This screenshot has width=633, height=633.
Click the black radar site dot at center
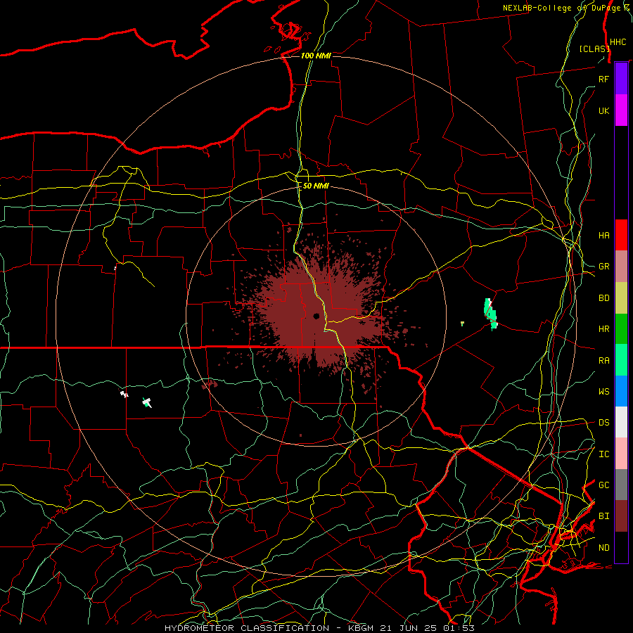pyautogui.click(x=316, y=316)
